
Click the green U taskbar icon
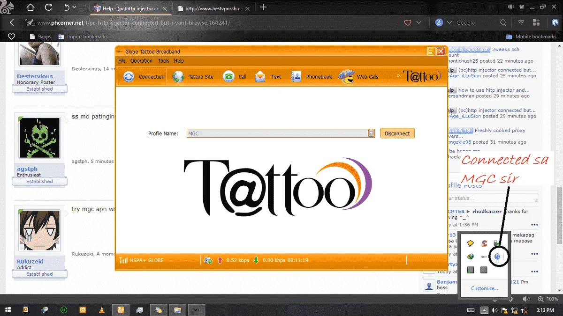click(x=63, y=310)
